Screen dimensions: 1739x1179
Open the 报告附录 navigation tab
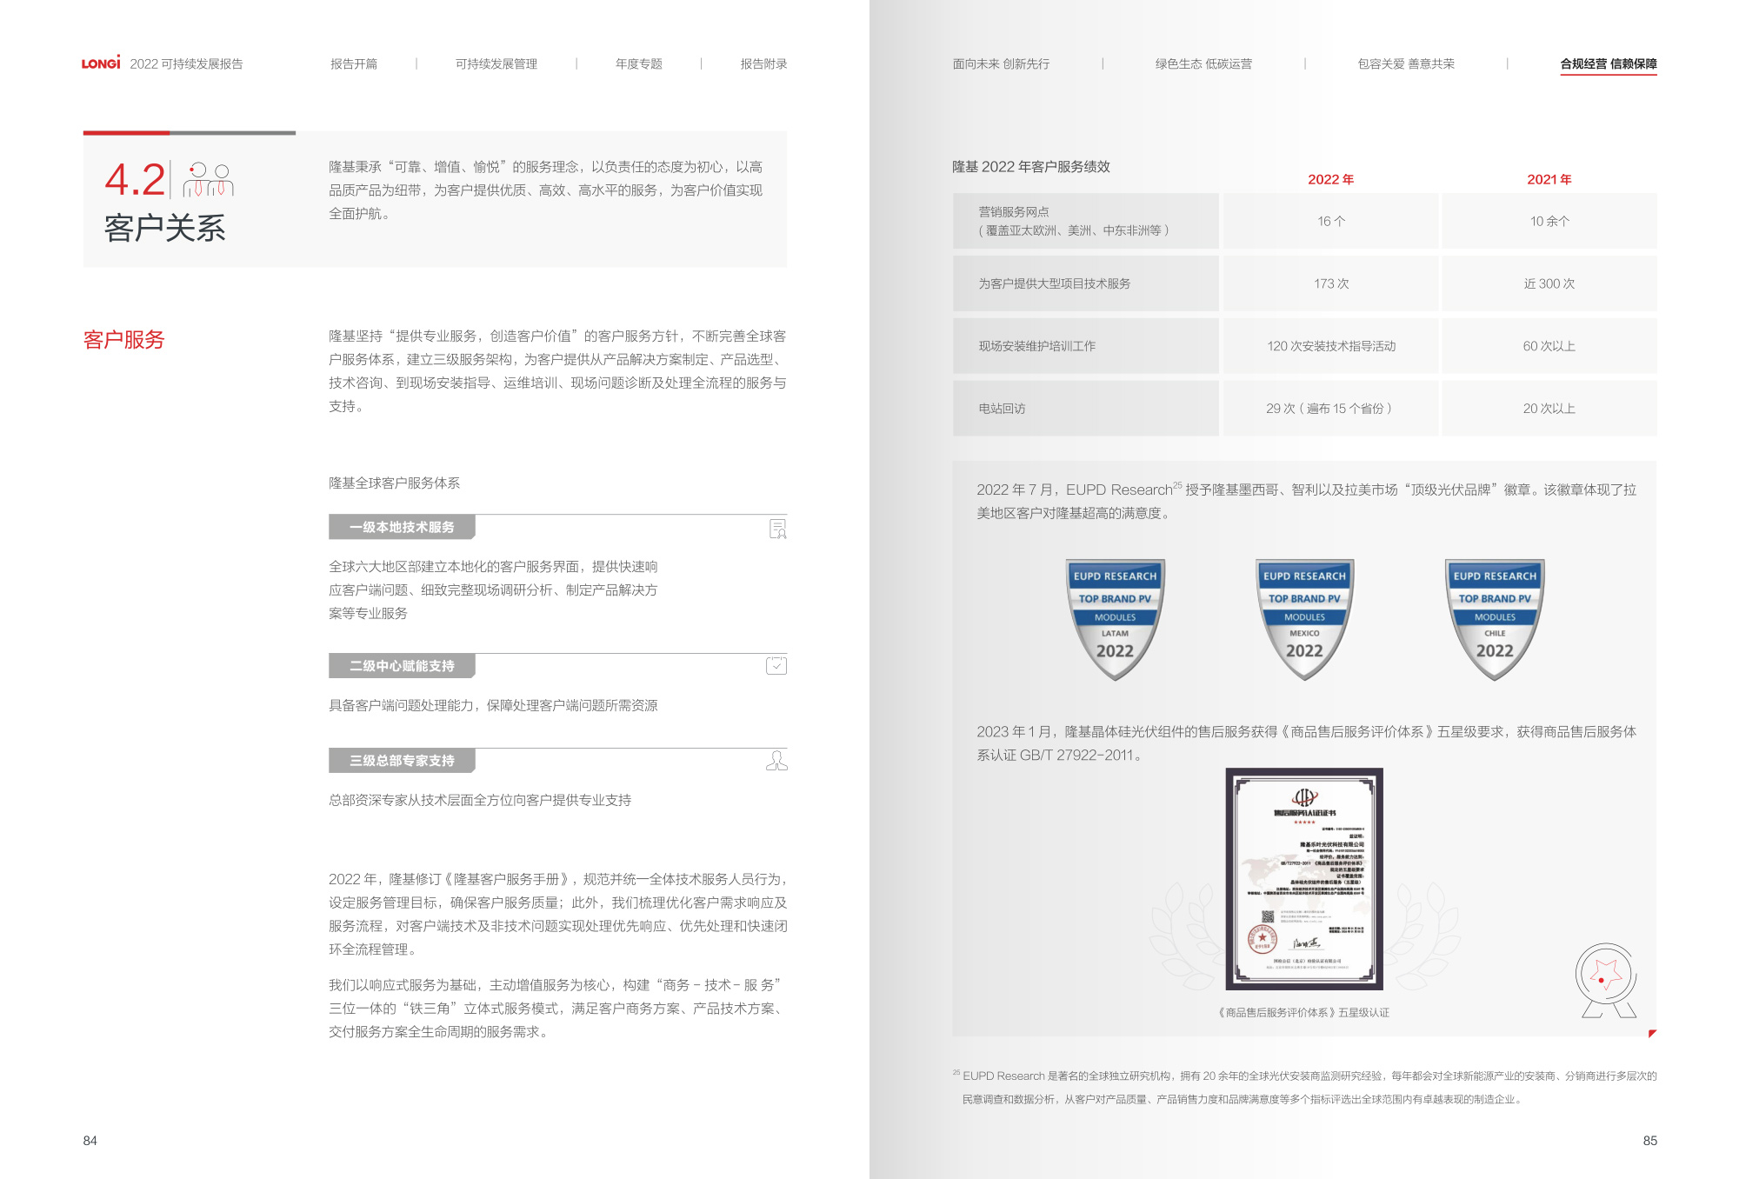click(x=763, y=63)
